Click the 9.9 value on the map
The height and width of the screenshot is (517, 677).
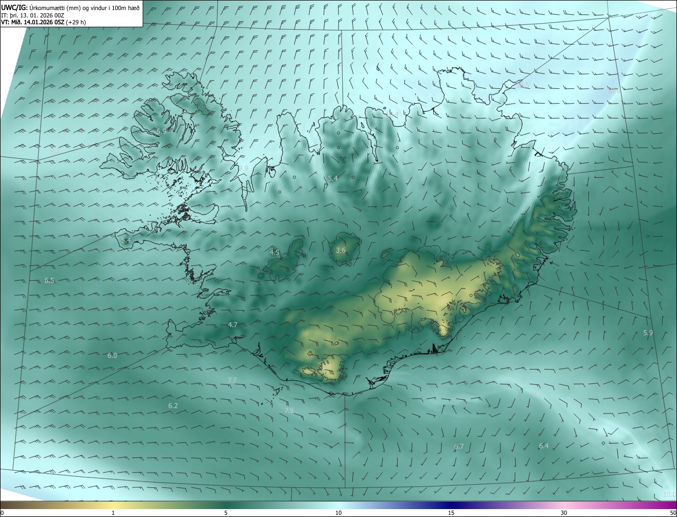[x=243, y=168]
